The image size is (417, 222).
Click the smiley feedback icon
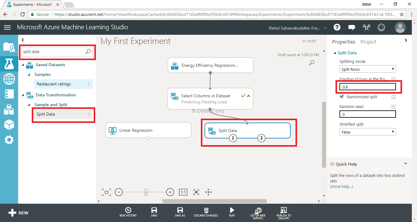(381, 27)
